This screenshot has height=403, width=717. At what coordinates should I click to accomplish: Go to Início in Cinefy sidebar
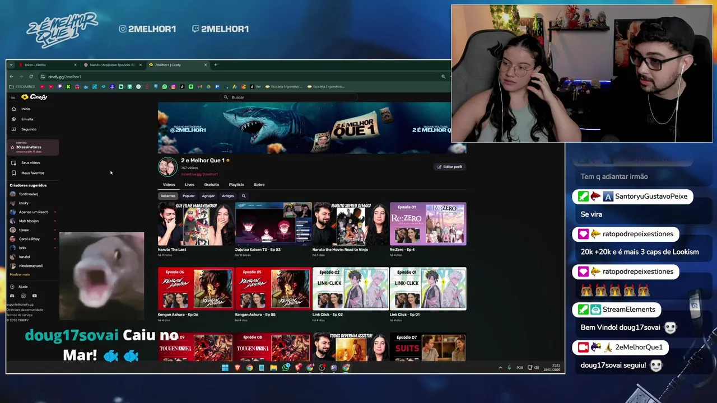click(x=25, y=109)
